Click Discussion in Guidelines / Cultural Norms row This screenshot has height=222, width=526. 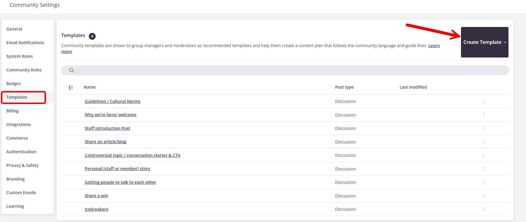pyautogui.click(x=345, y=101)
